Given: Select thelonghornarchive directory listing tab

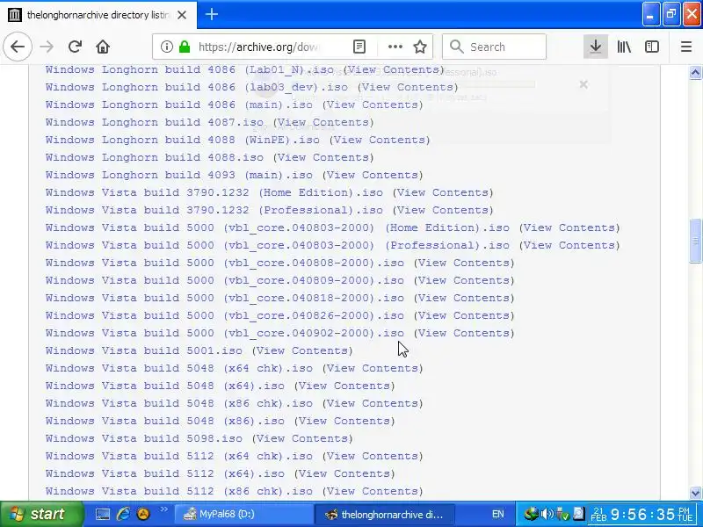Looking at the screenshot, I should coord(98,15).
